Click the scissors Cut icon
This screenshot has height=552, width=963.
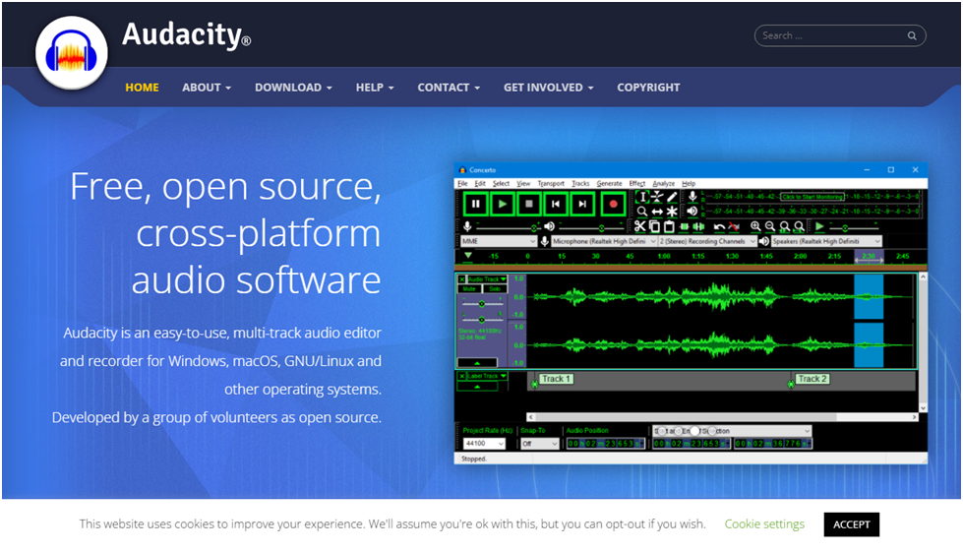click(640, 226)
